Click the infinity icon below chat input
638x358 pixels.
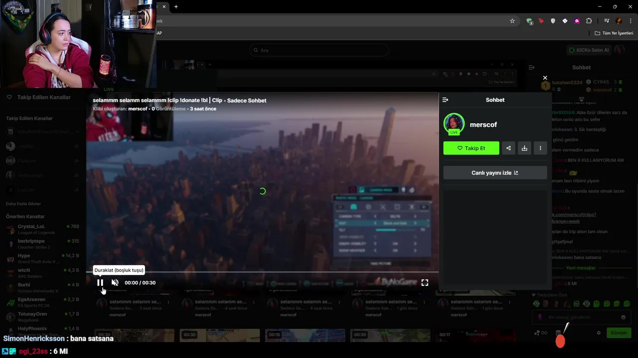545,333
